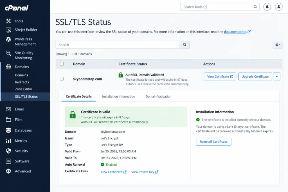Screen dimensions: 288x192
Task: Open notifications with the bell icon
Action: pyautogui.click(x=267, y=7)
